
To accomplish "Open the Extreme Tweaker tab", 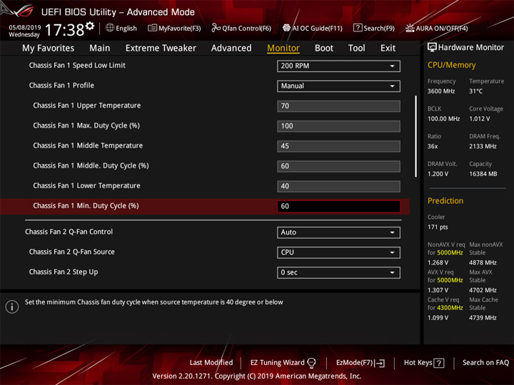I will click(x=161, y=48).
